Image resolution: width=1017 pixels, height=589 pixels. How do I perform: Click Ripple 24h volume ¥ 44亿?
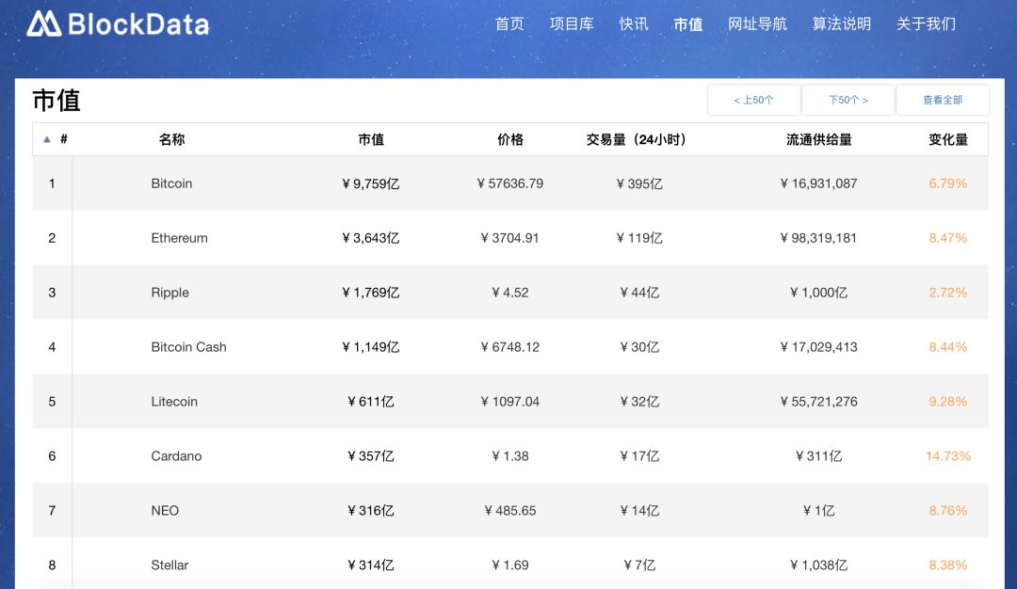click(x=639, y=293)
